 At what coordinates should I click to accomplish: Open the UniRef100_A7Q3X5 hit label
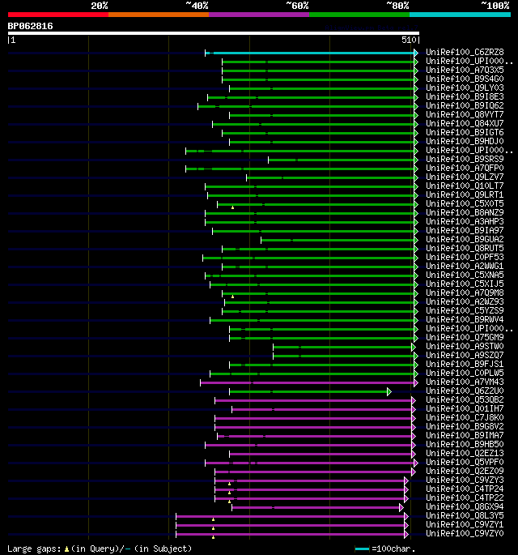click(465, 70)
